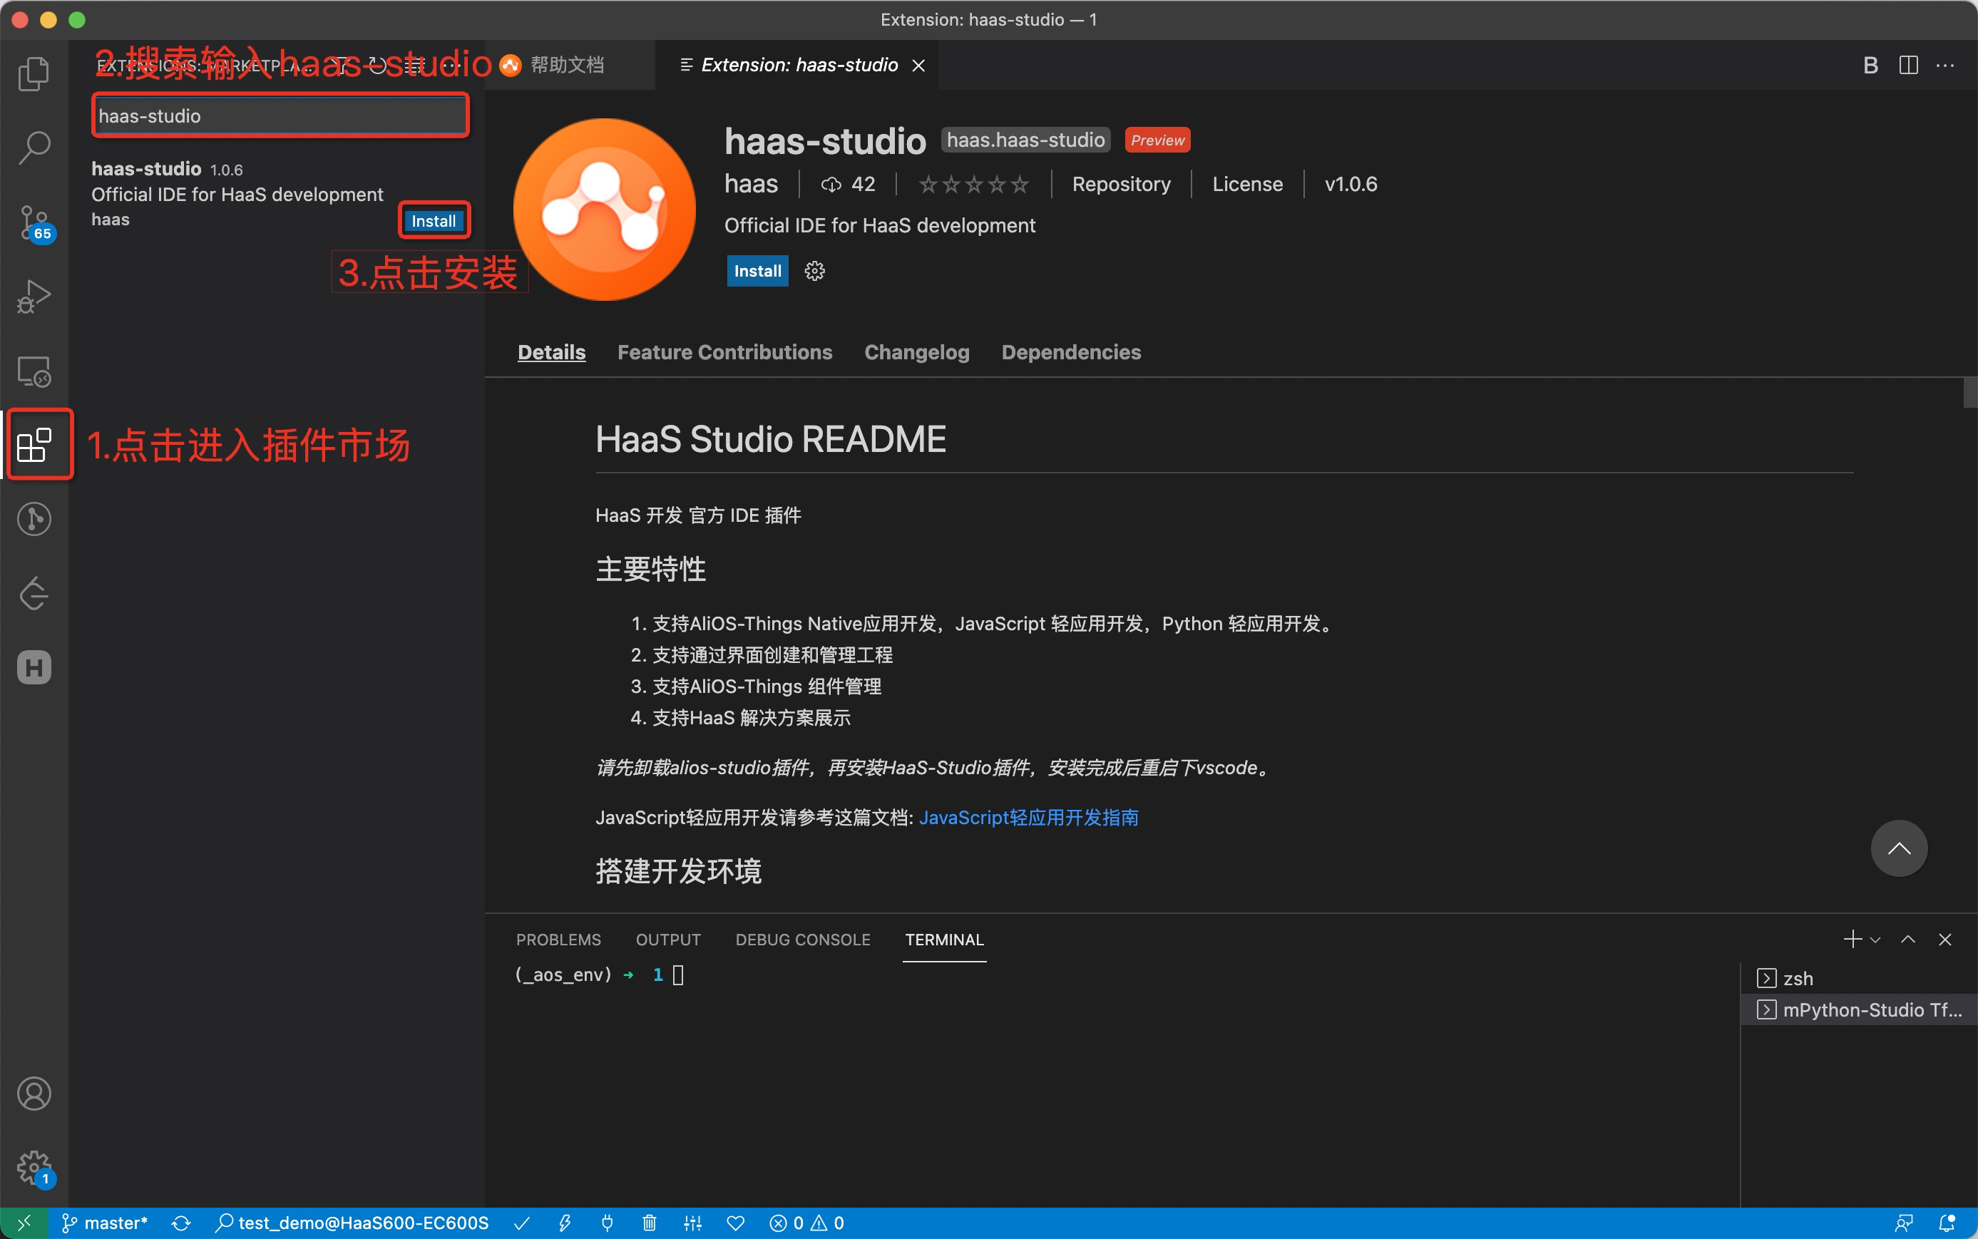
Task: Click the scroll-to-top round button
Action: point(1899,848)
